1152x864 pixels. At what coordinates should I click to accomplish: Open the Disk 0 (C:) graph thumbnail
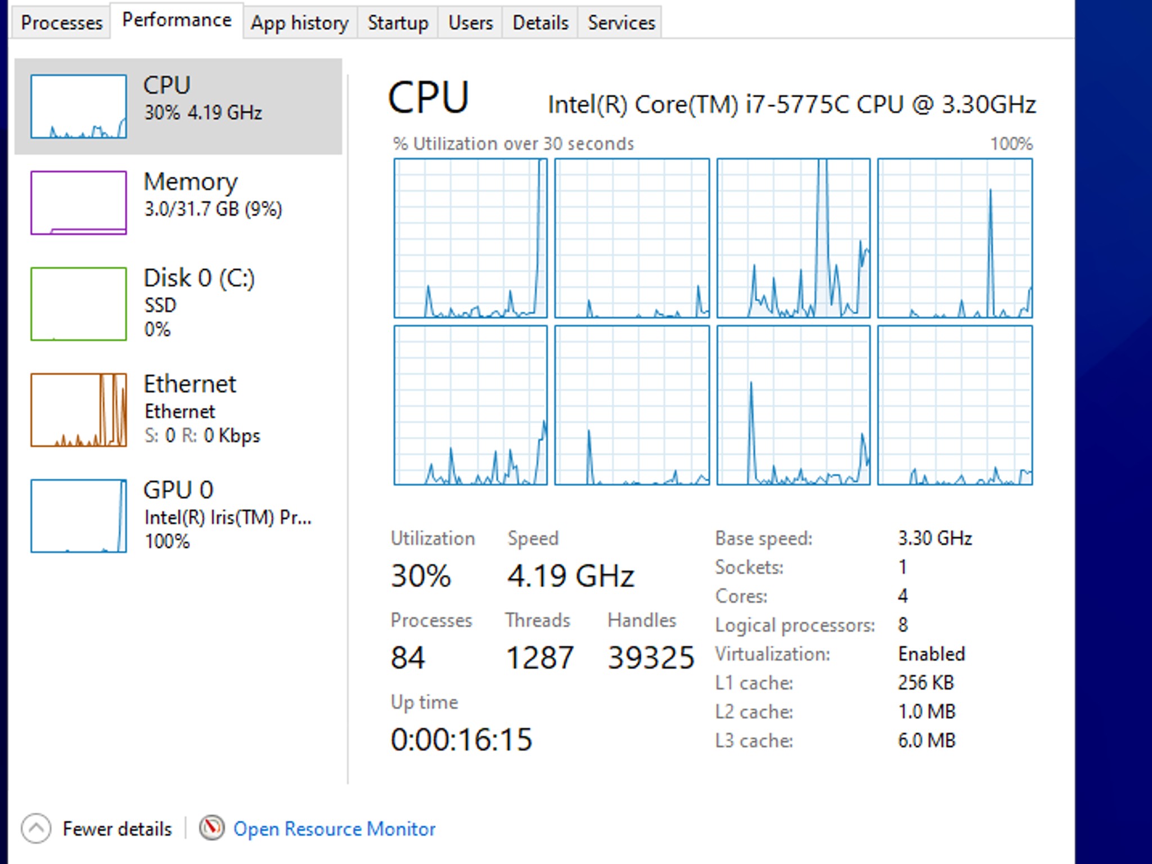point(79,304)
